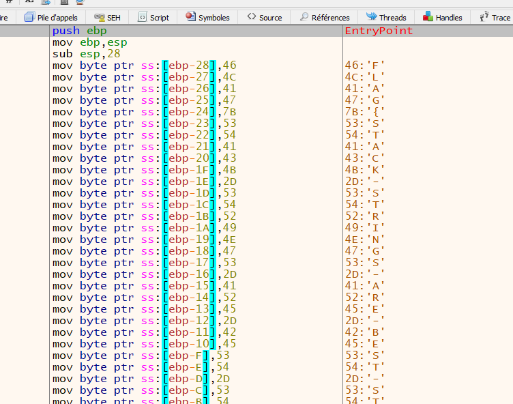Switch to the Références tab
513x404 pixels.
pyautogui.click(x=325, y=17)
